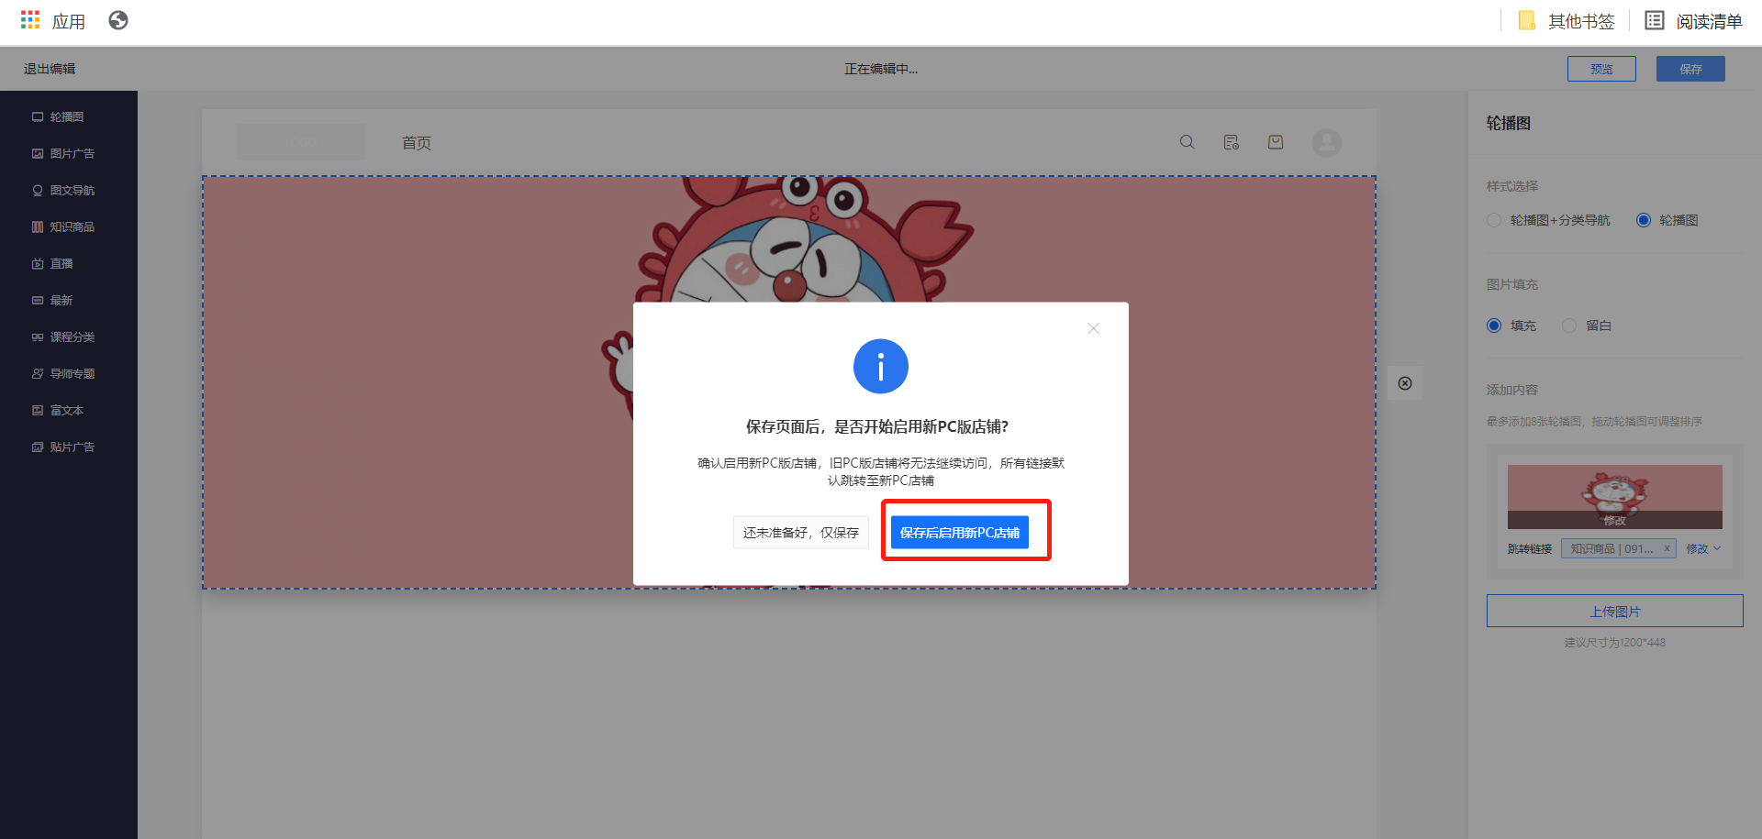Select the 最新 component

coord(52,301)
